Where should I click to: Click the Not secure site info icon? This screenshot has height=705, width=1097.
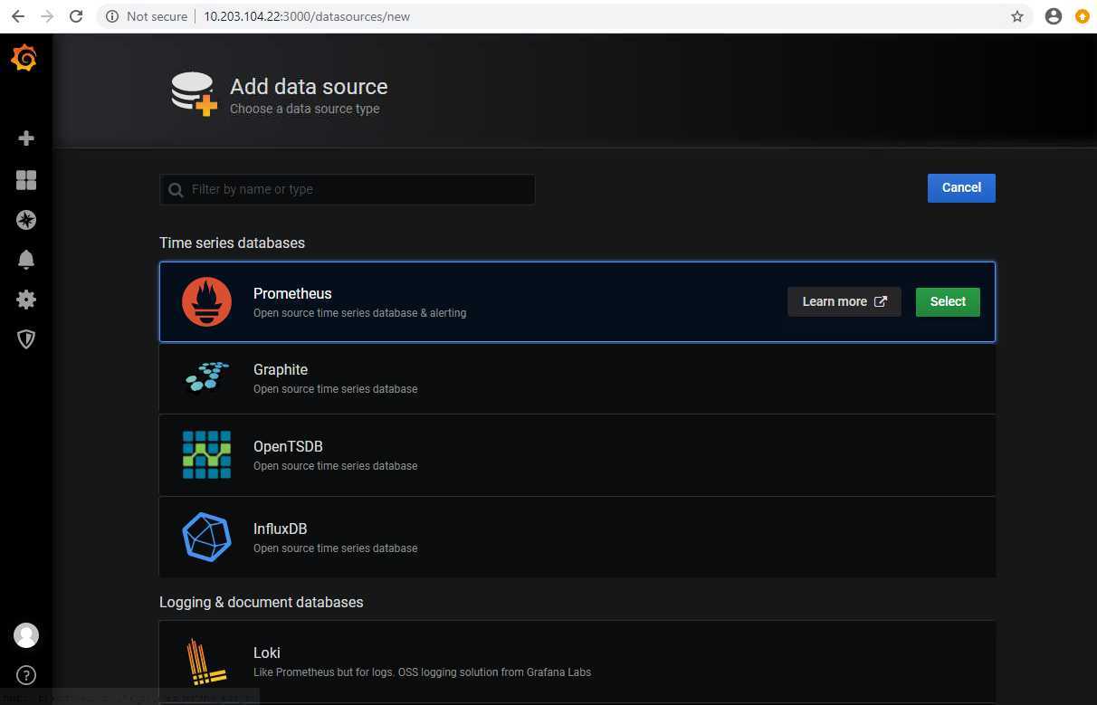coord(112,16)
